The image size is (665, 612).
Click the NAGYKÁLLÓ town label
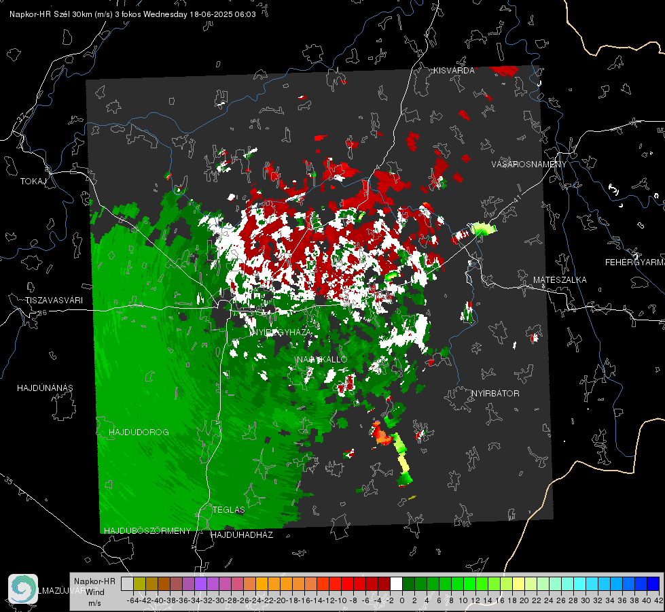[322, 360]
